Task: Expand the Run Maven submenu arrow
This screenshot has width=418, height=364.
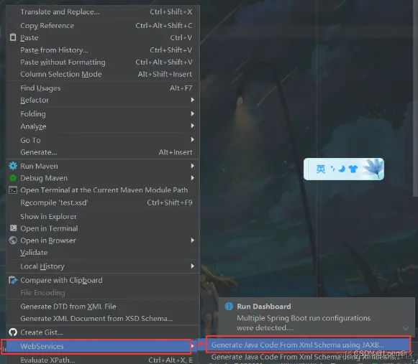Action: tap(193, 166)
